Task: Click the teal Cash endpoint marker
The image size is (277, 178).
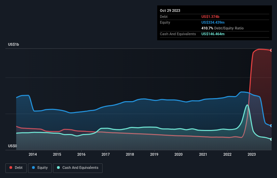Action: 271,139
